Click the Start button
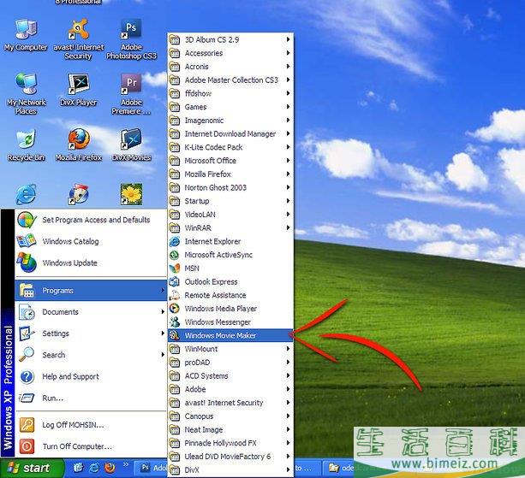Viewport: 525px width, 478px height. coord(32,468)
